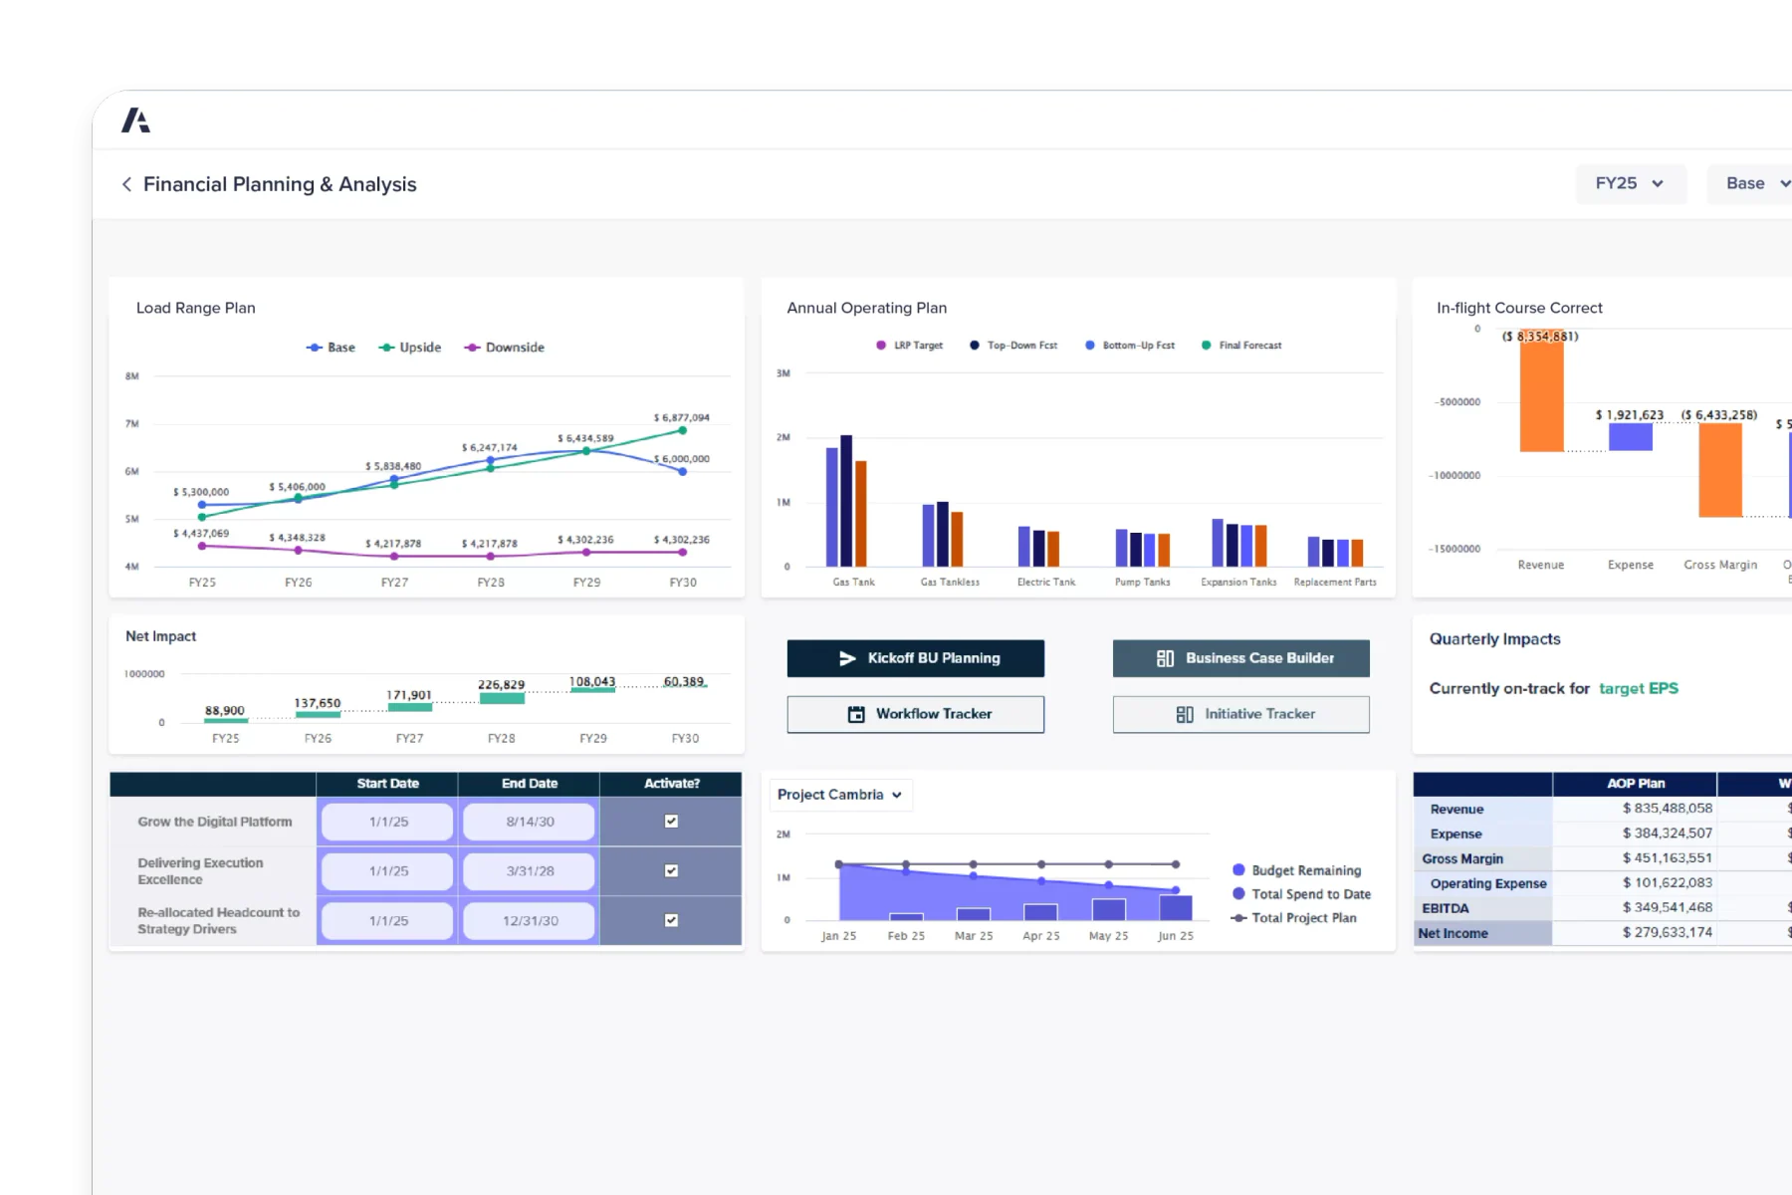Viewport: 1792px width, 1195px height.
Task: Click the calendar icon on Workflow Tracker
Action: [x=856, y=714]
